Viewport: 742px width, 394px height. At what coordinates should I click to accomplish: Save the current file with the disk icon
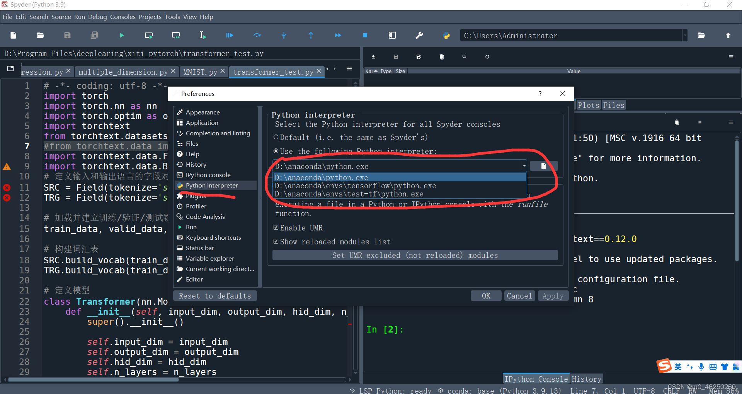click(67, 35)
